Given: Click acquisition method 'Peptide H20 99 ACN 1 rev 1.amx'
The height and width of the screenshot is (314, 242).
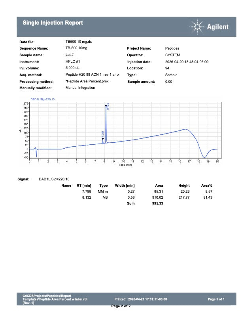Looking at the screenshot, I should click(92, 75).
